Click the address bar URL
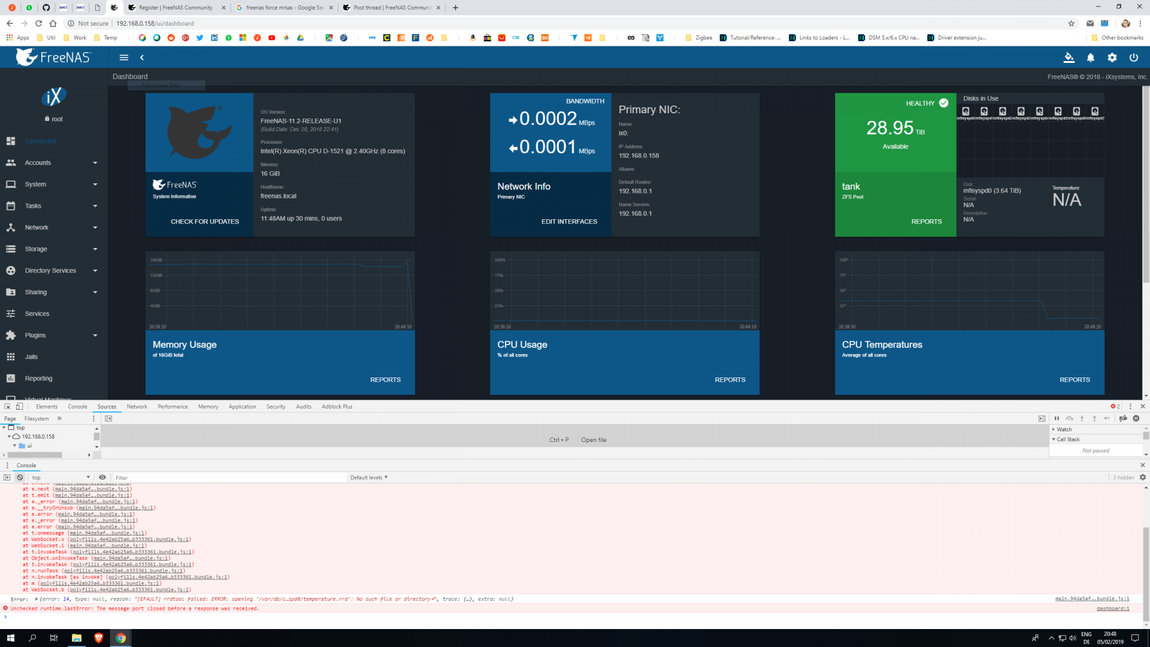The height and width of the screenshot is (647, 1150). 155,23
